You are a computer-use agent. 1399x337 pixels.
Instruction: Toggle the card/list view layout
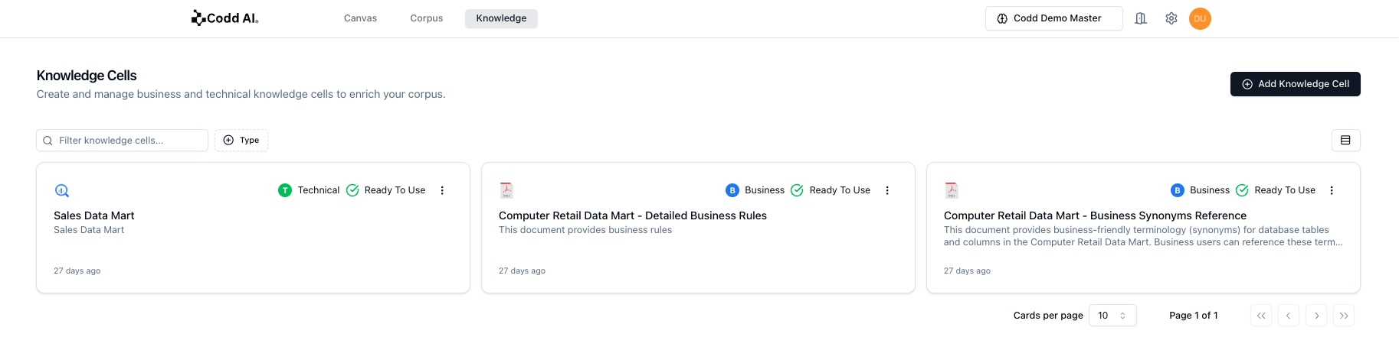(1345, 141)
